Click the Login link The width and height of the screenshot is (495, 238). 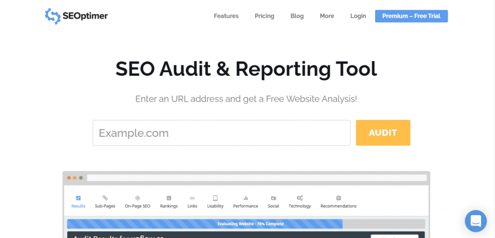[358, 16]
